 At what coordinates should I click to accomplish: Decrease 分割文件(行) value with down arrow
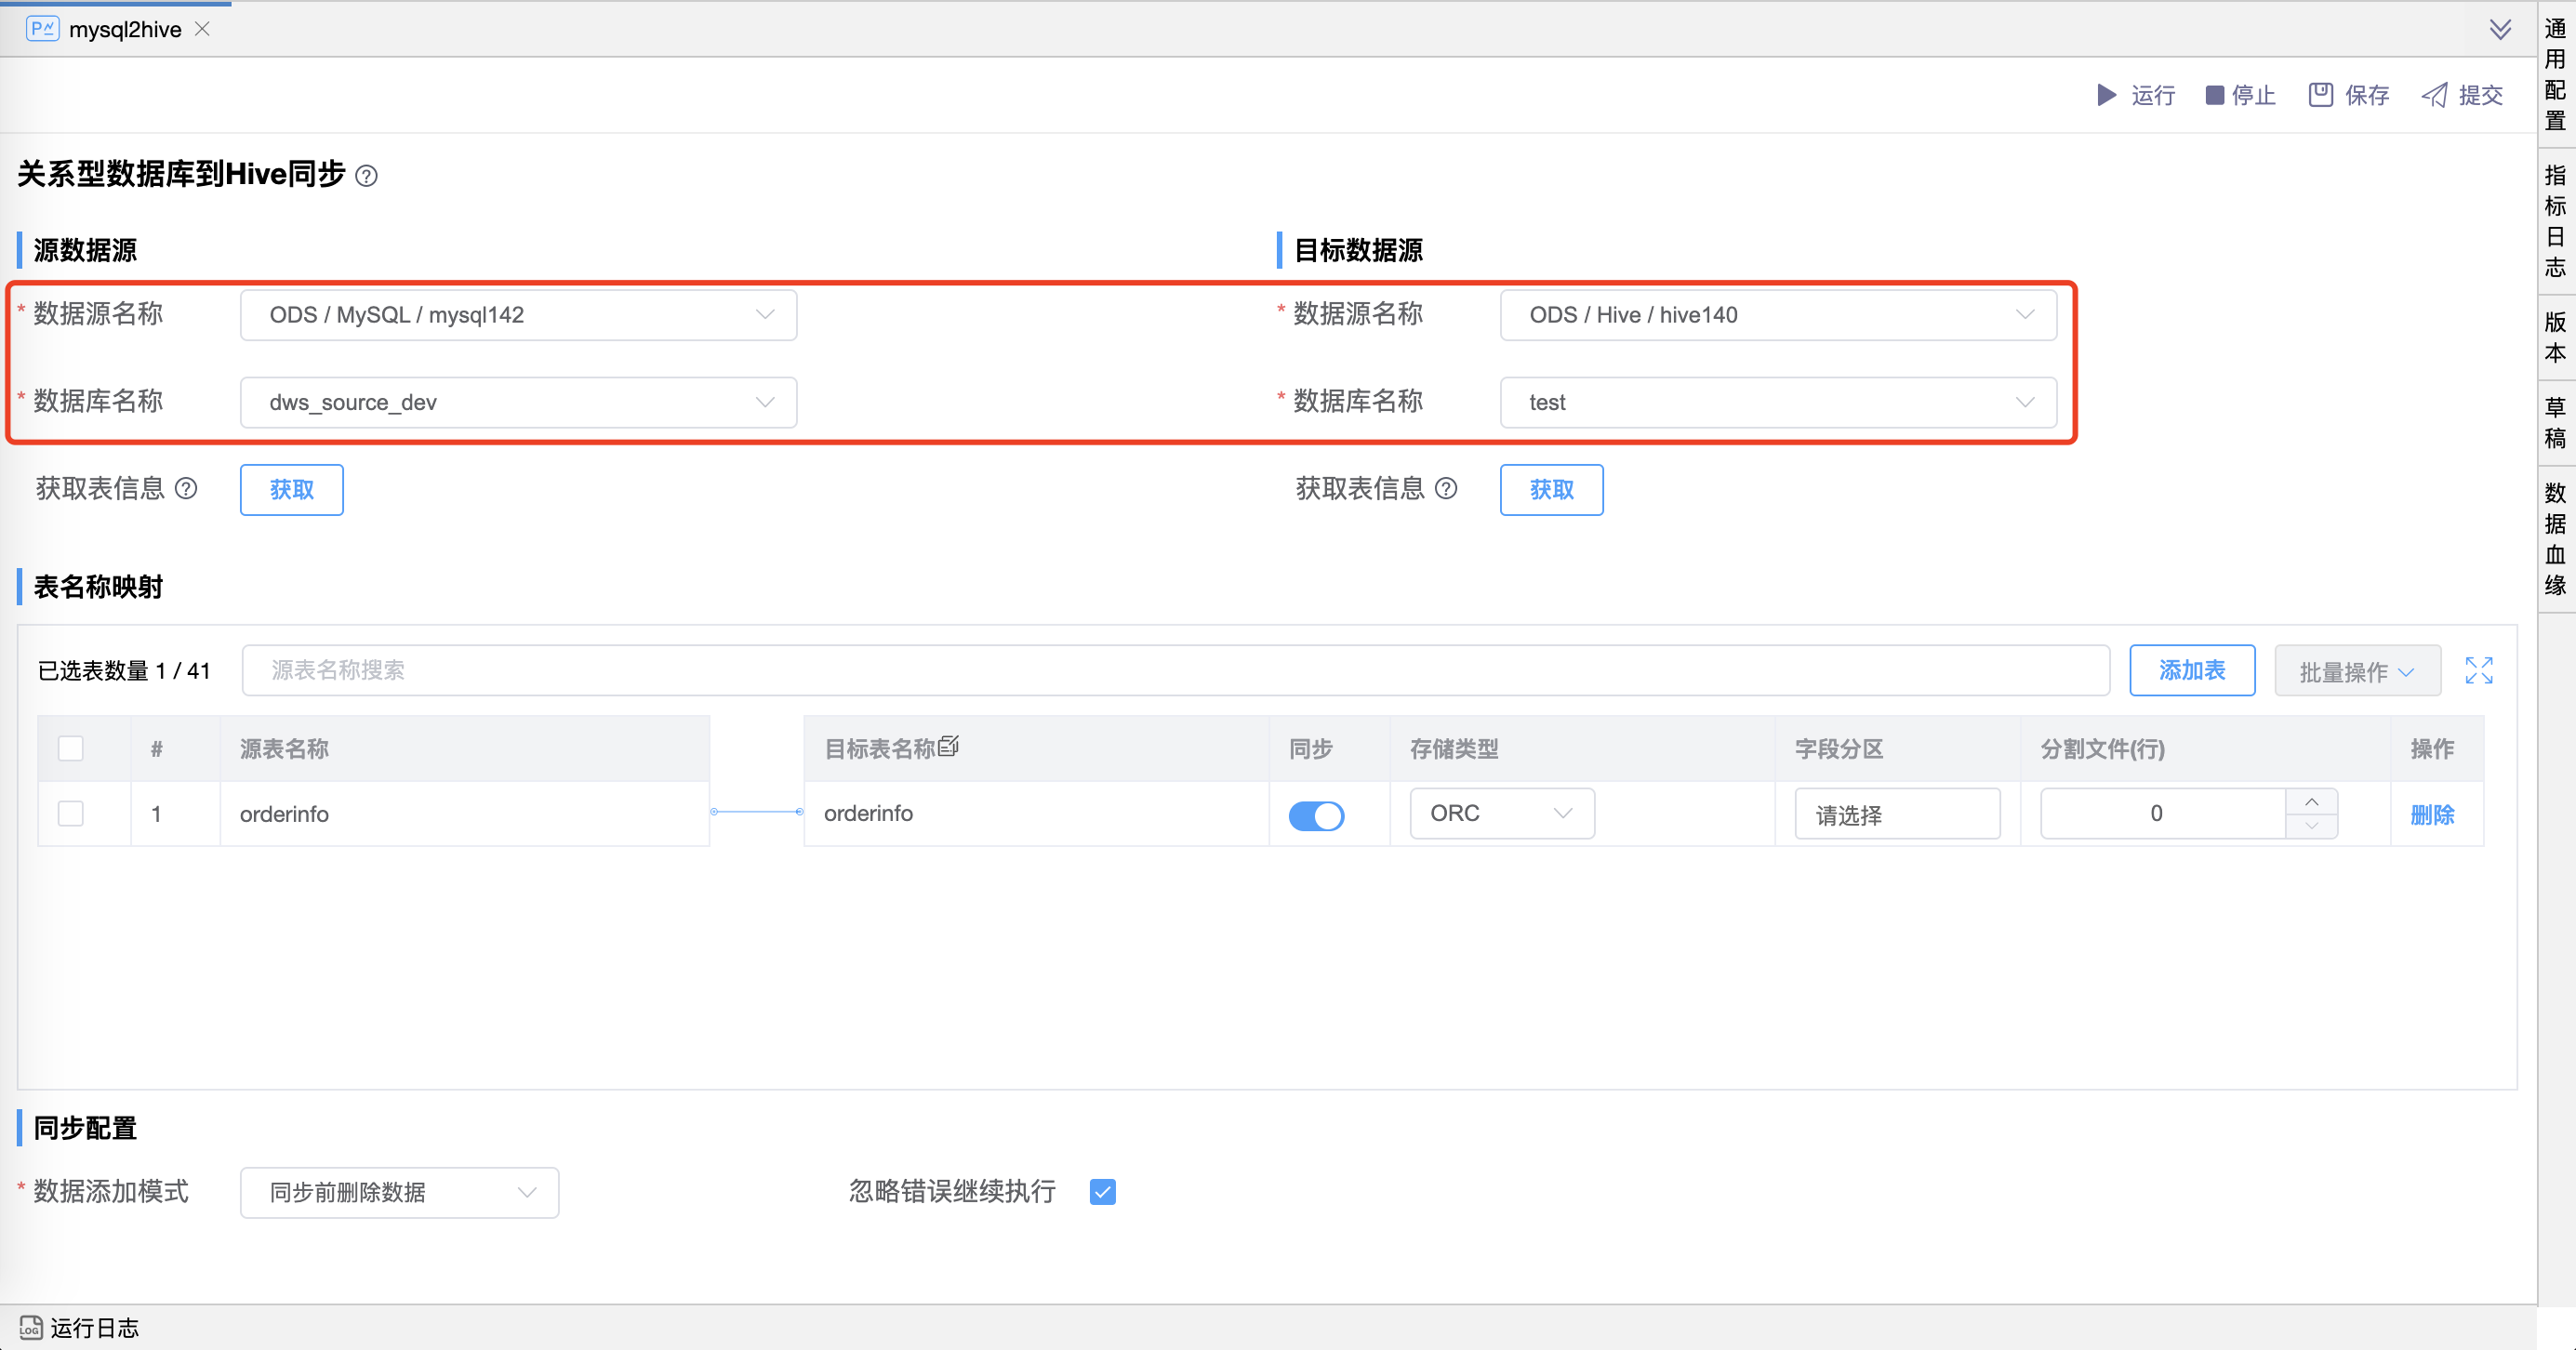tap(2311, 826)
